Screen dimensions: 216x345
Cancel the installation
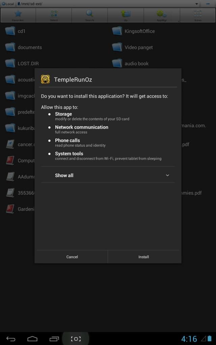click(72, 257)
